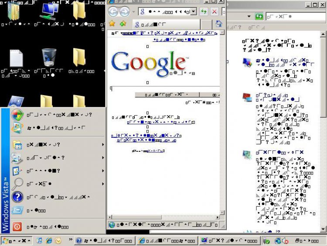
Task: Click the green shield security tray icon
Action: (x=266, y=241)
